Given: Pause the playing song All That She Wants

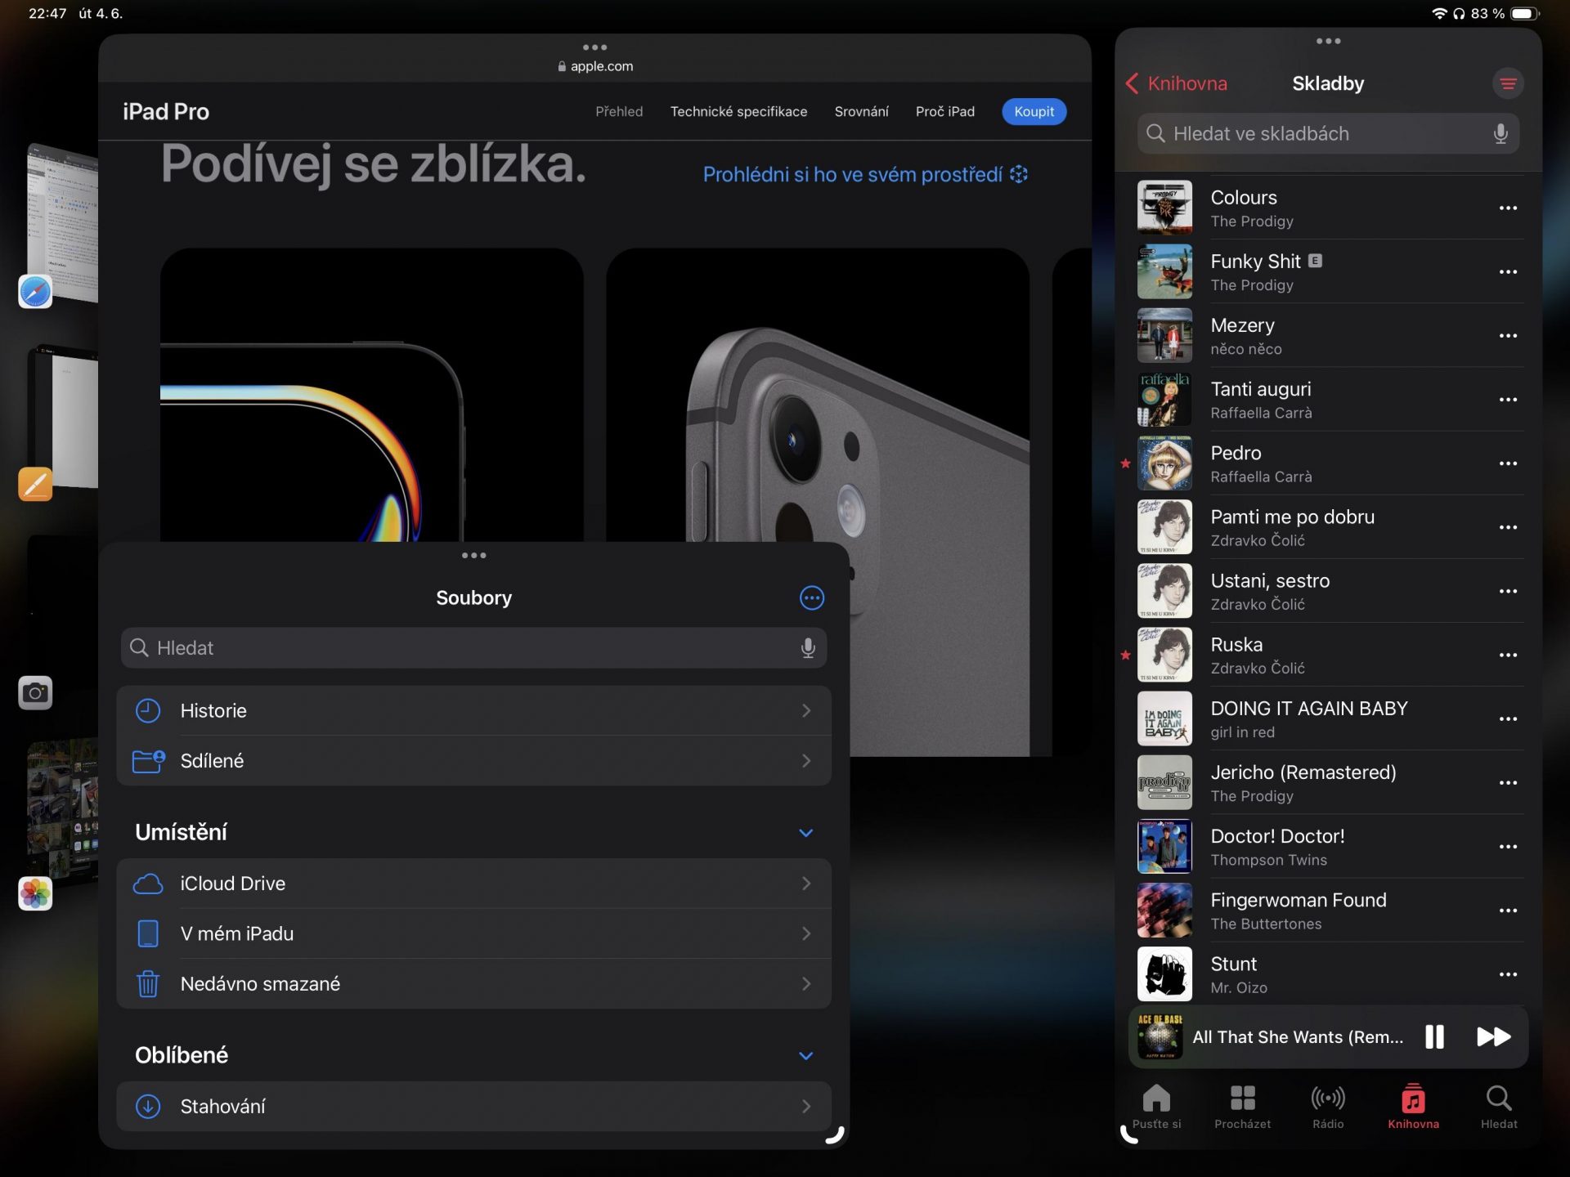Looking at the screenshot, I should tap(1434, 1036).
